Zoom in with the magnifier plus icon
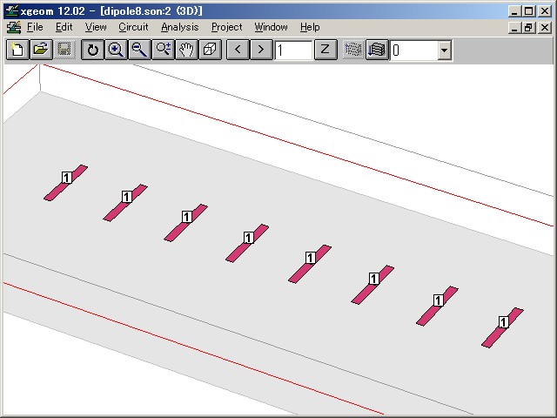The width and height of the screenshot is (557, 418). click(116, 50)
